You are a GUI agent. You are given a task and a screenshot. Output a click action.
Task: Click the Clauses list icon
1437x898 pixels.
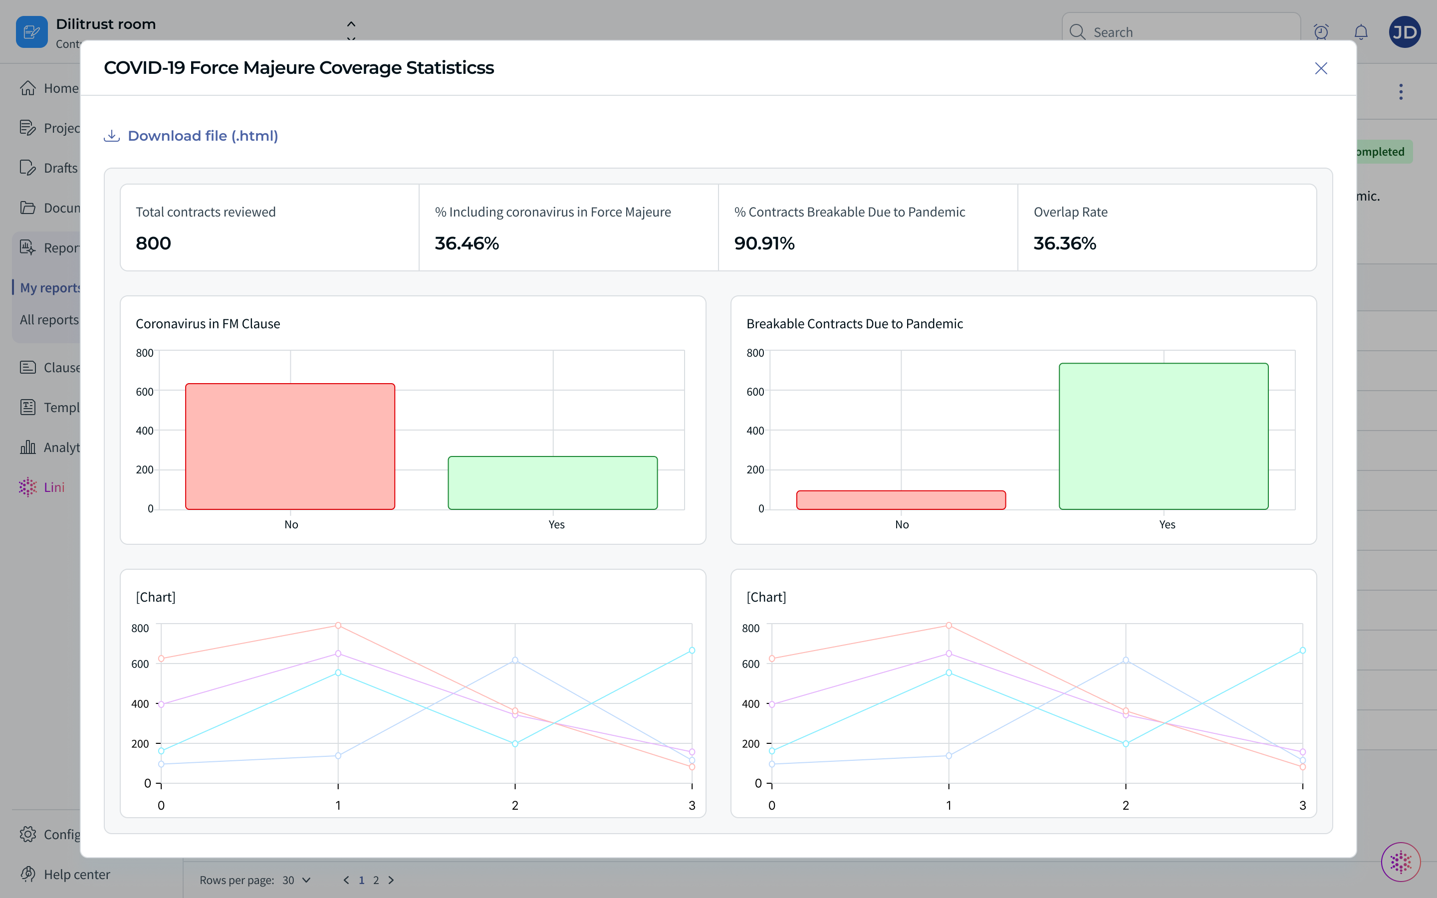click(28, 367)
